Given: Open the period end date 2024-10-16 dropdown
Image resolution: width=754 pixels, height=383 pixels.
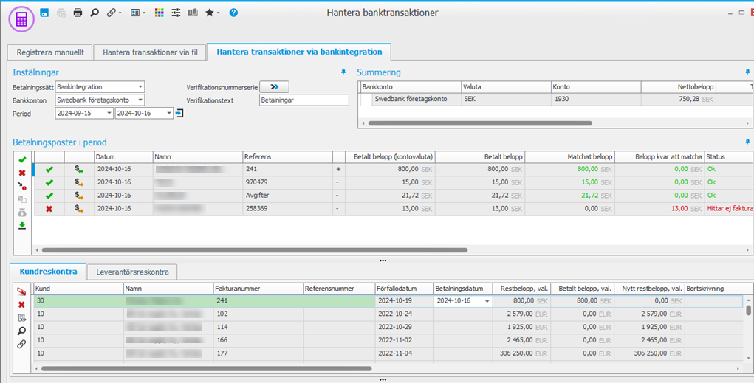Looking at the screenshot, I should tap(169, 114).
